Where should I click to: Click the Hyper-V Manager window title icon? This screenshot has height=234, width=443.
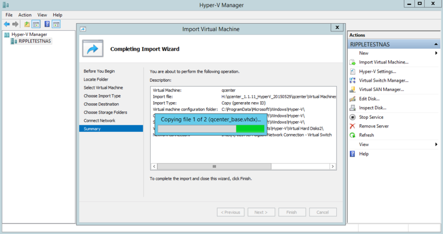coord(6,5)
